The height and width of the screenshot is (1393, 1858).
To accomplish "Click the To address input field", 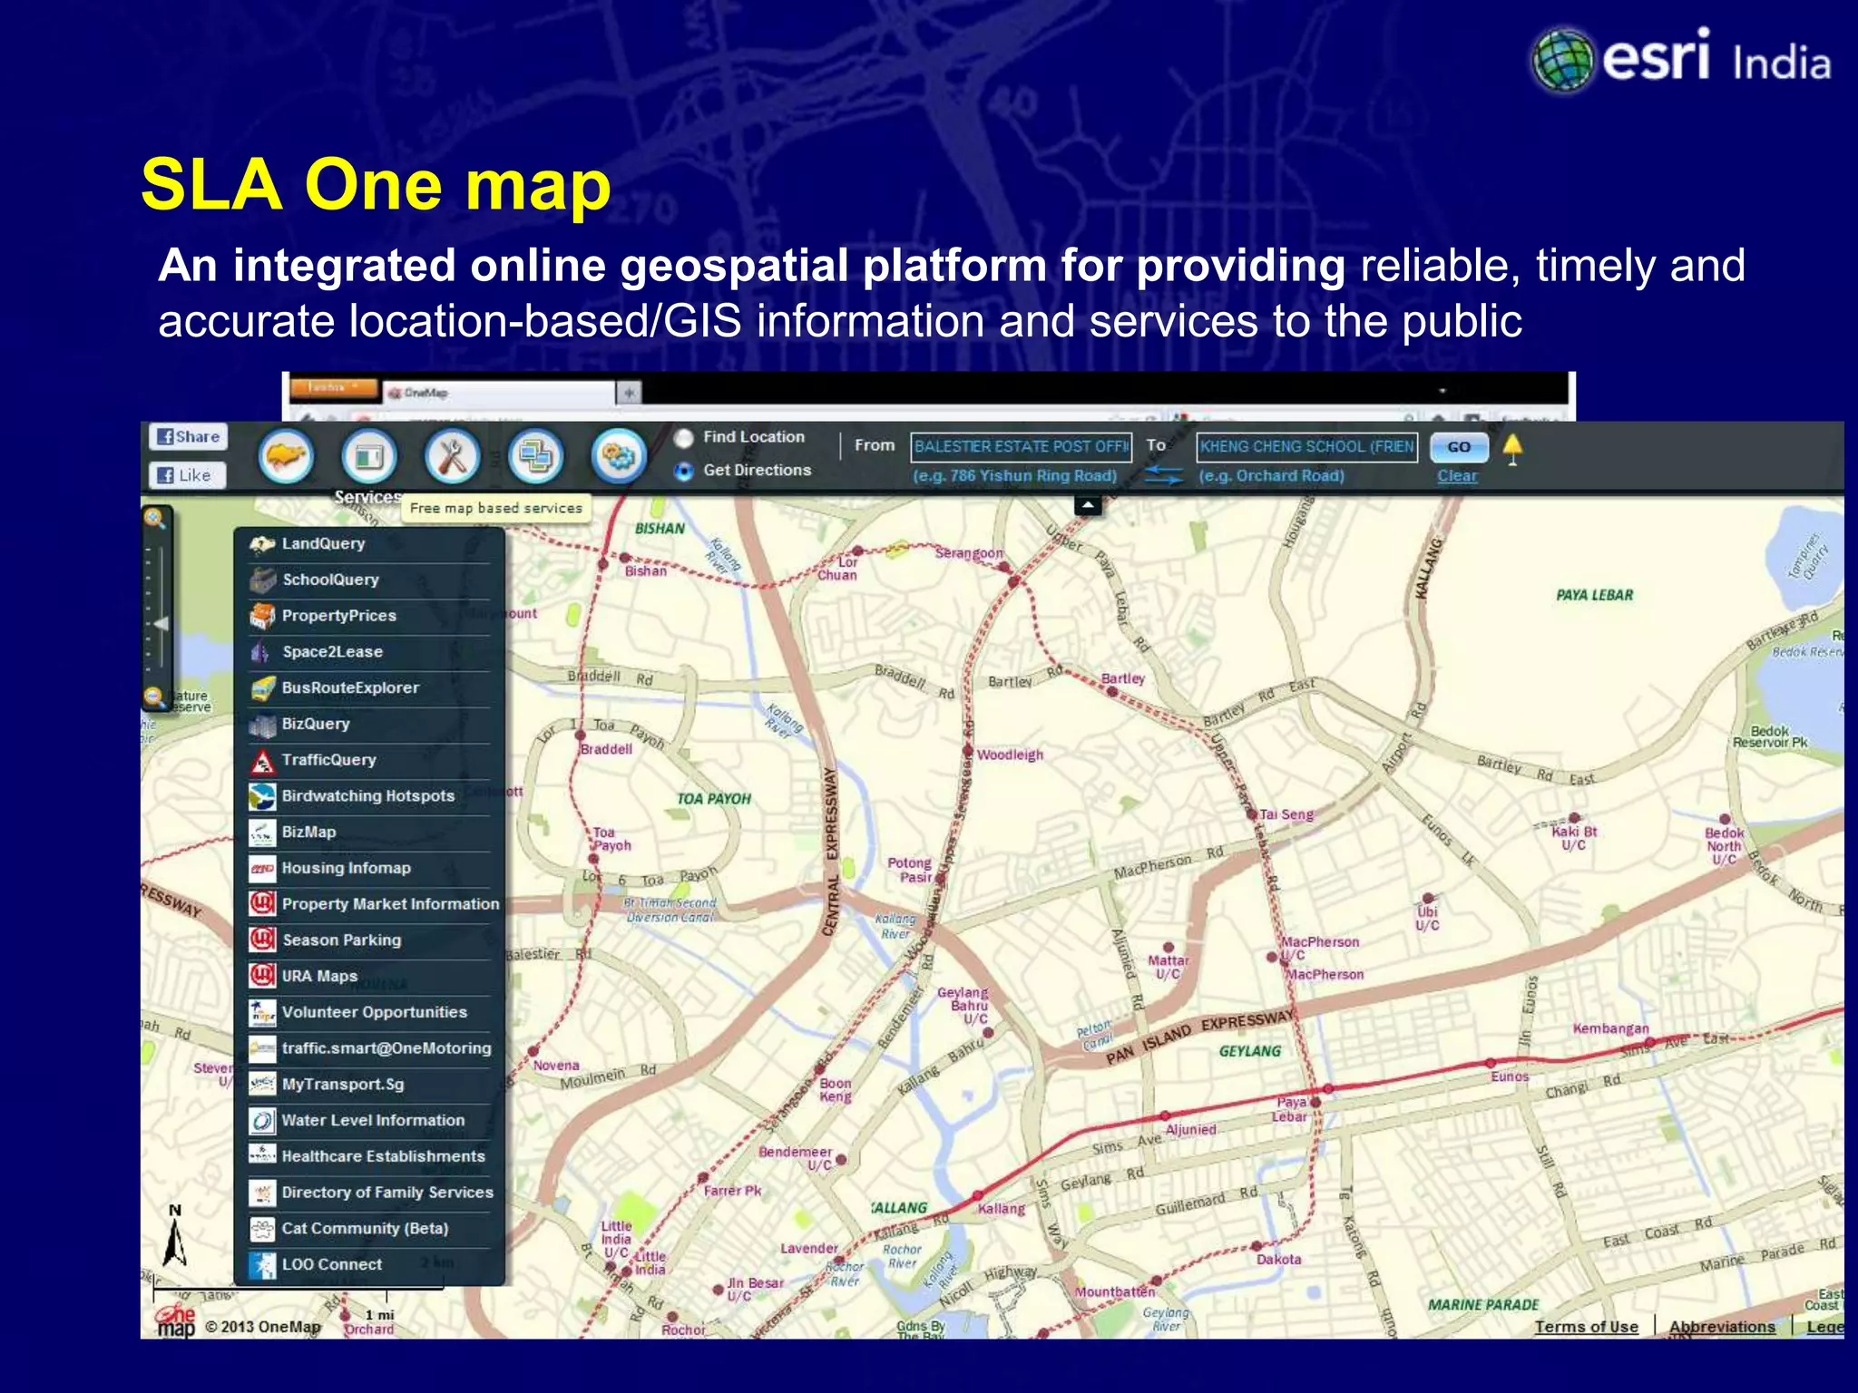I will [x=1306, y=447].
